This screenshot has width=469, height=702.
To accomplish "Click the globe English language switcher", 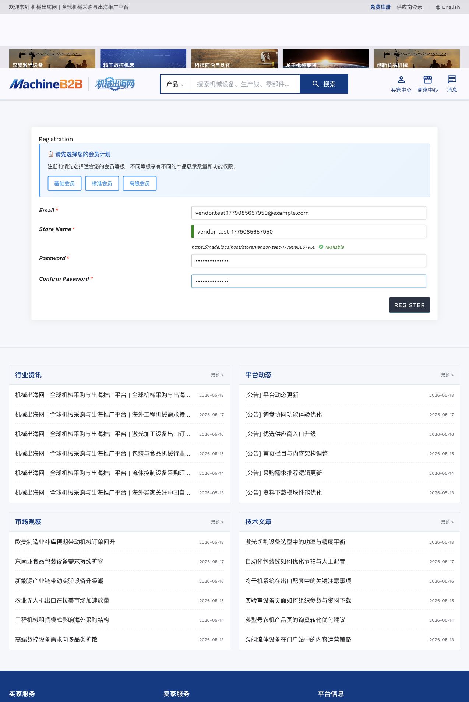I will click(x=448, y=7).
